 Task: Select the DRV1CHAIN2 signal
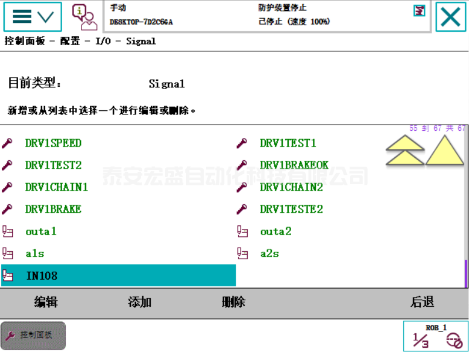click(291, 187)
